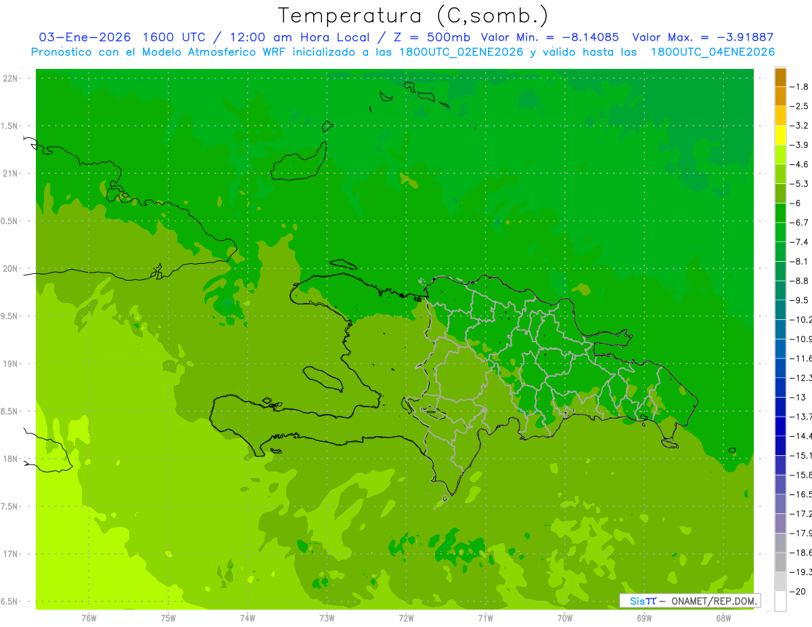The image size is (812, 627).
Task: Click legend swatch between -6 and -6.7
Action: click(780, 213)
